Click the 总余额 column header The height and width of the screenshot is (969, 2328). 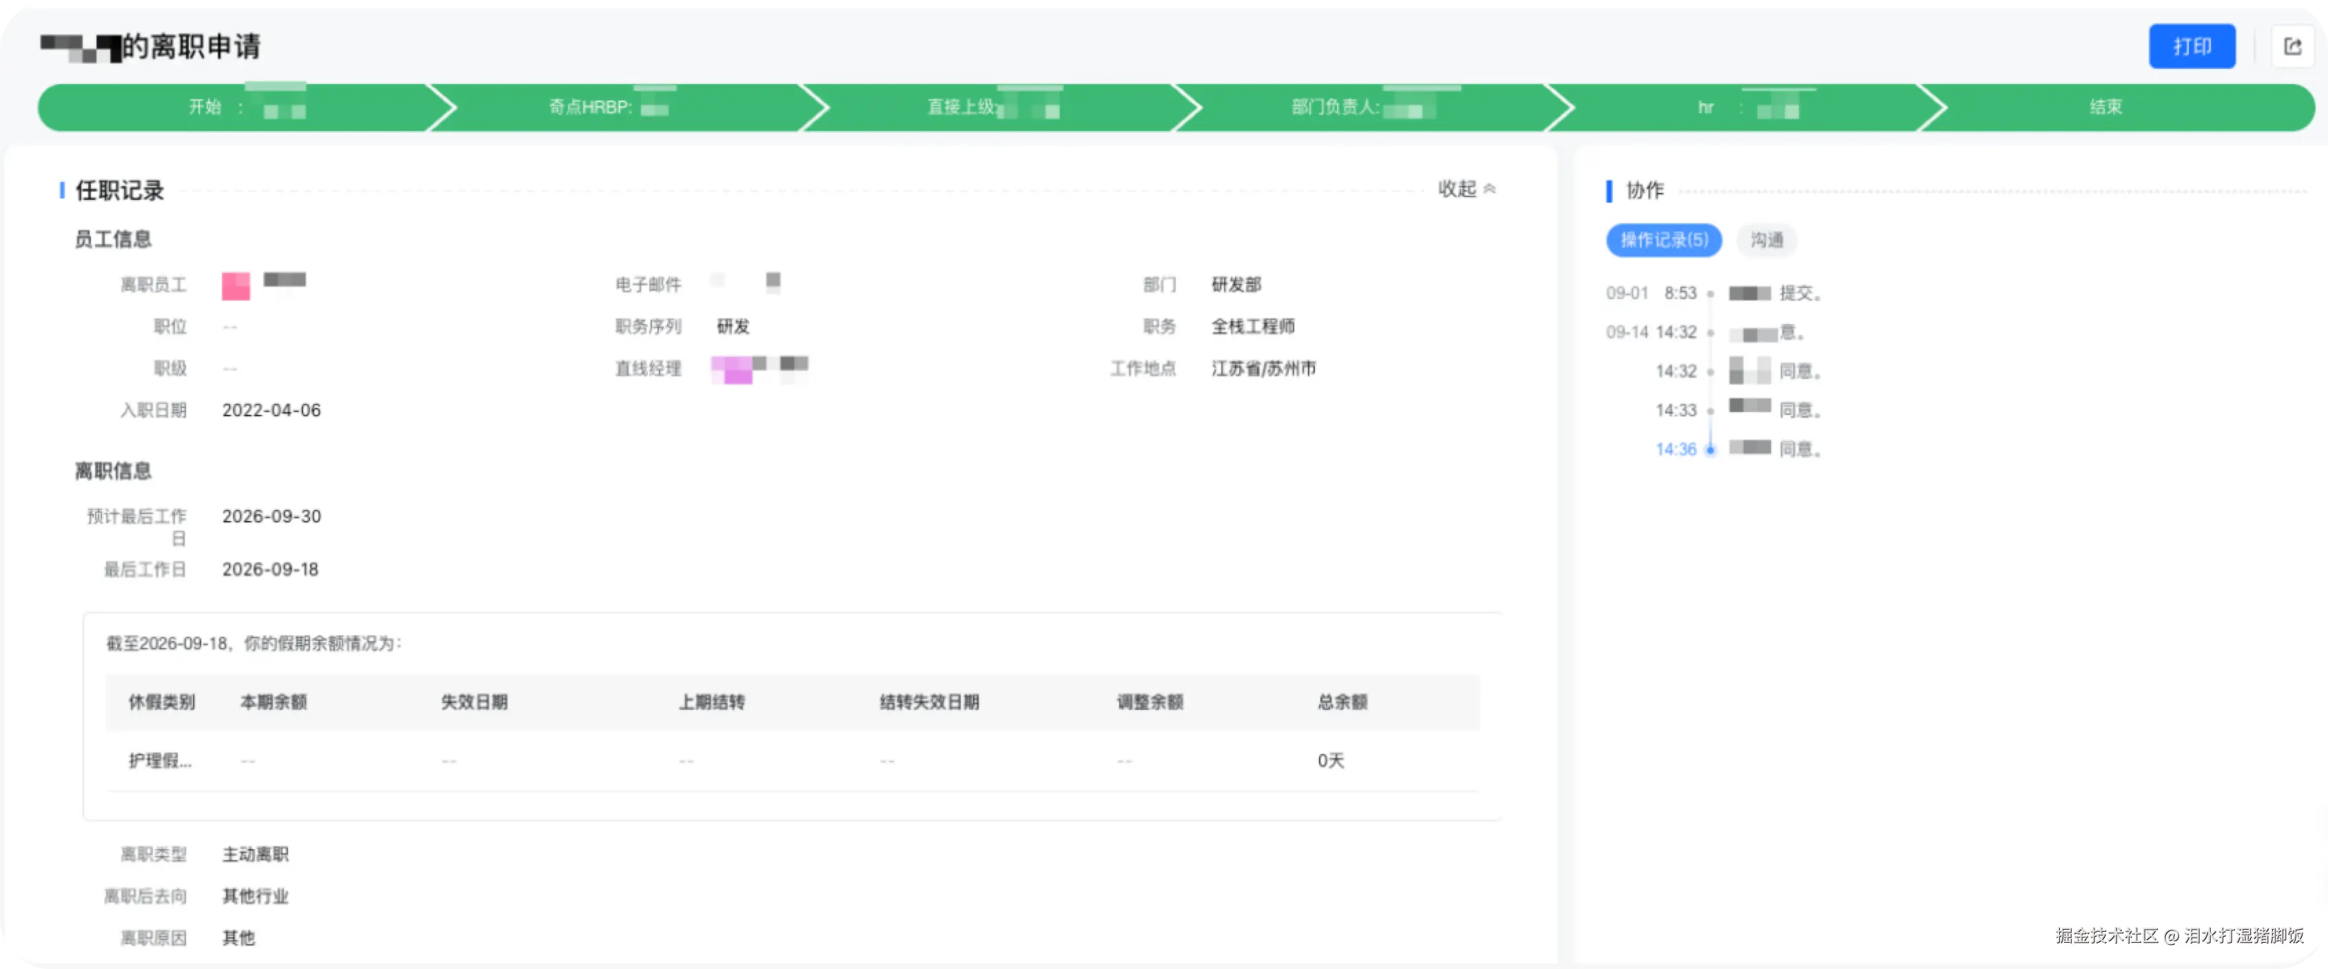point(1342,702)
